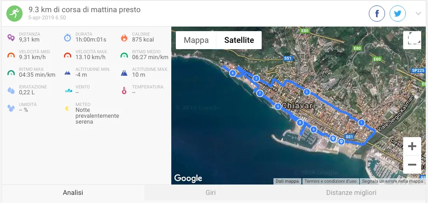The image size is (428, 203).
Task: Click Segnala un errore nella mappa
Action: pyautogui.click(x=392, y=181)
